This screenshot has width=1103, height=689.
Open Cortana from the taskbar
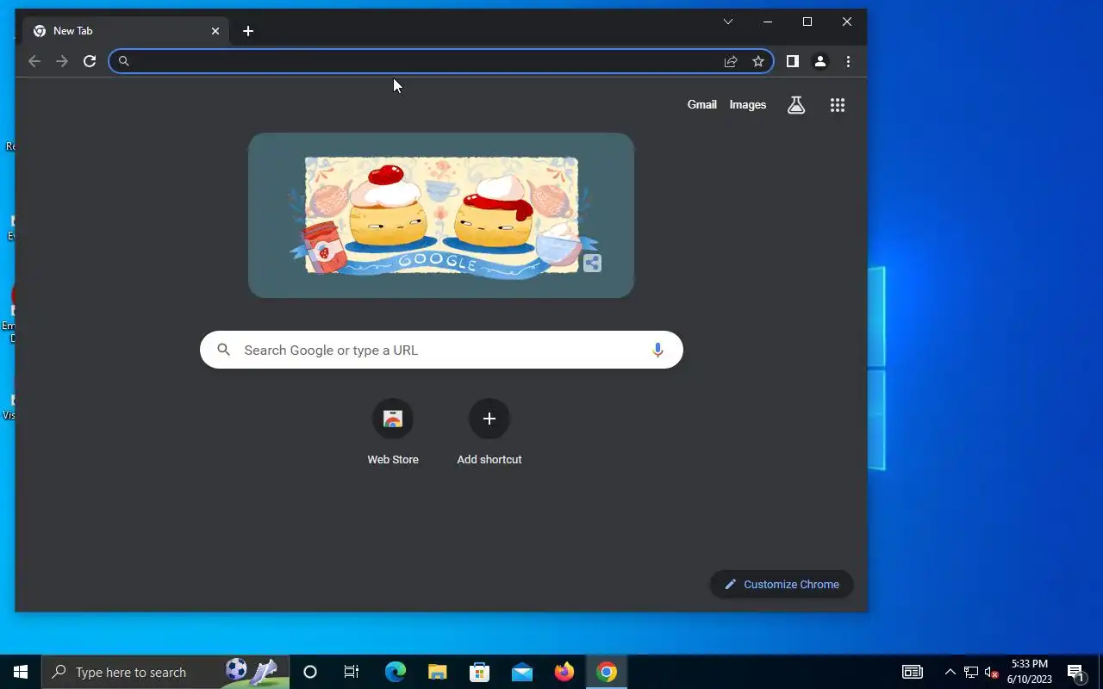[310, 672]
